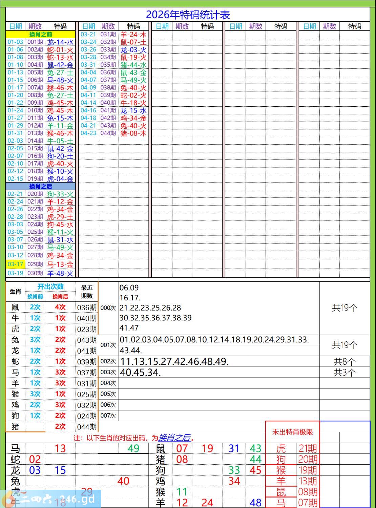Click the 04-23 date cell

point(88,133)
